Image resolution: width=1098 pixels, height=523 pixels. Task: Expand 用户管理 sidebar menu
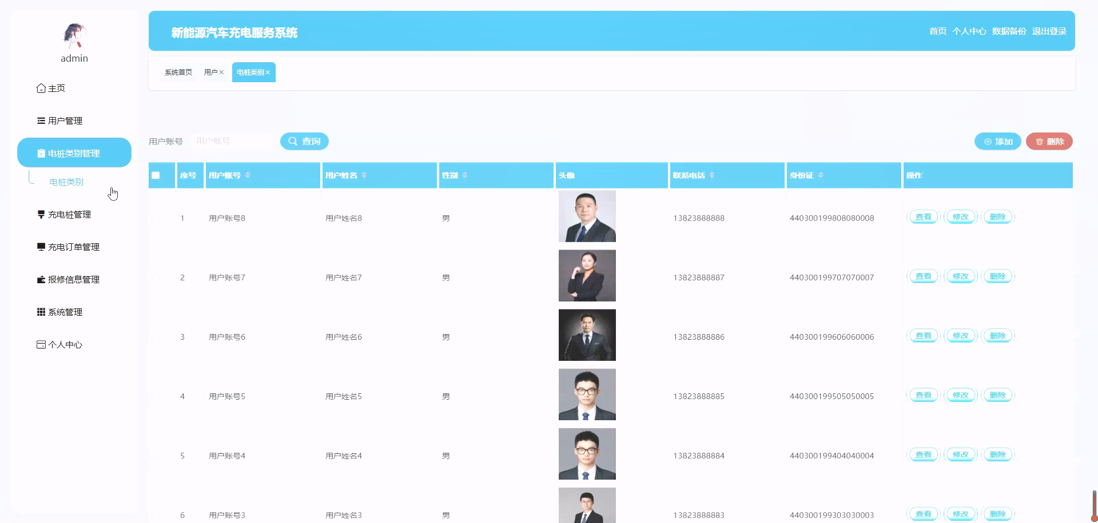[59, 120]
